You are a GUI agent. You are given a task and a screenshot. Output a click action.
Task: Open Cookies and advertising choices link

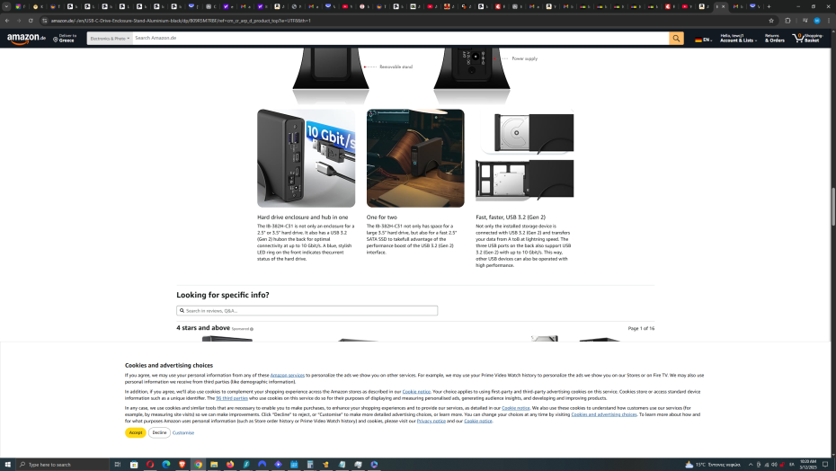tap(603, 414)
